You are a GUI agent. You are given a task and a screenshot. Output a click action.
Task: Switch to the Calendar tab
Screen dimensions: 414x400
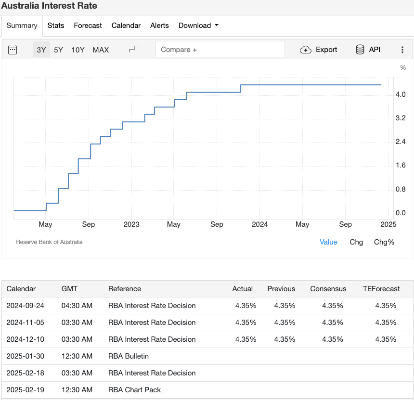click(126, 26)
